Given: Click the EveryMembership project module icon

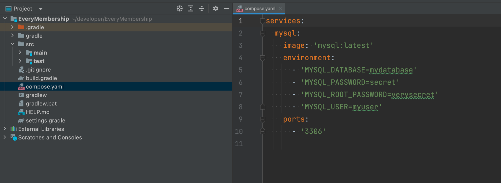Looking at the screenshot, I should point(14,19).
